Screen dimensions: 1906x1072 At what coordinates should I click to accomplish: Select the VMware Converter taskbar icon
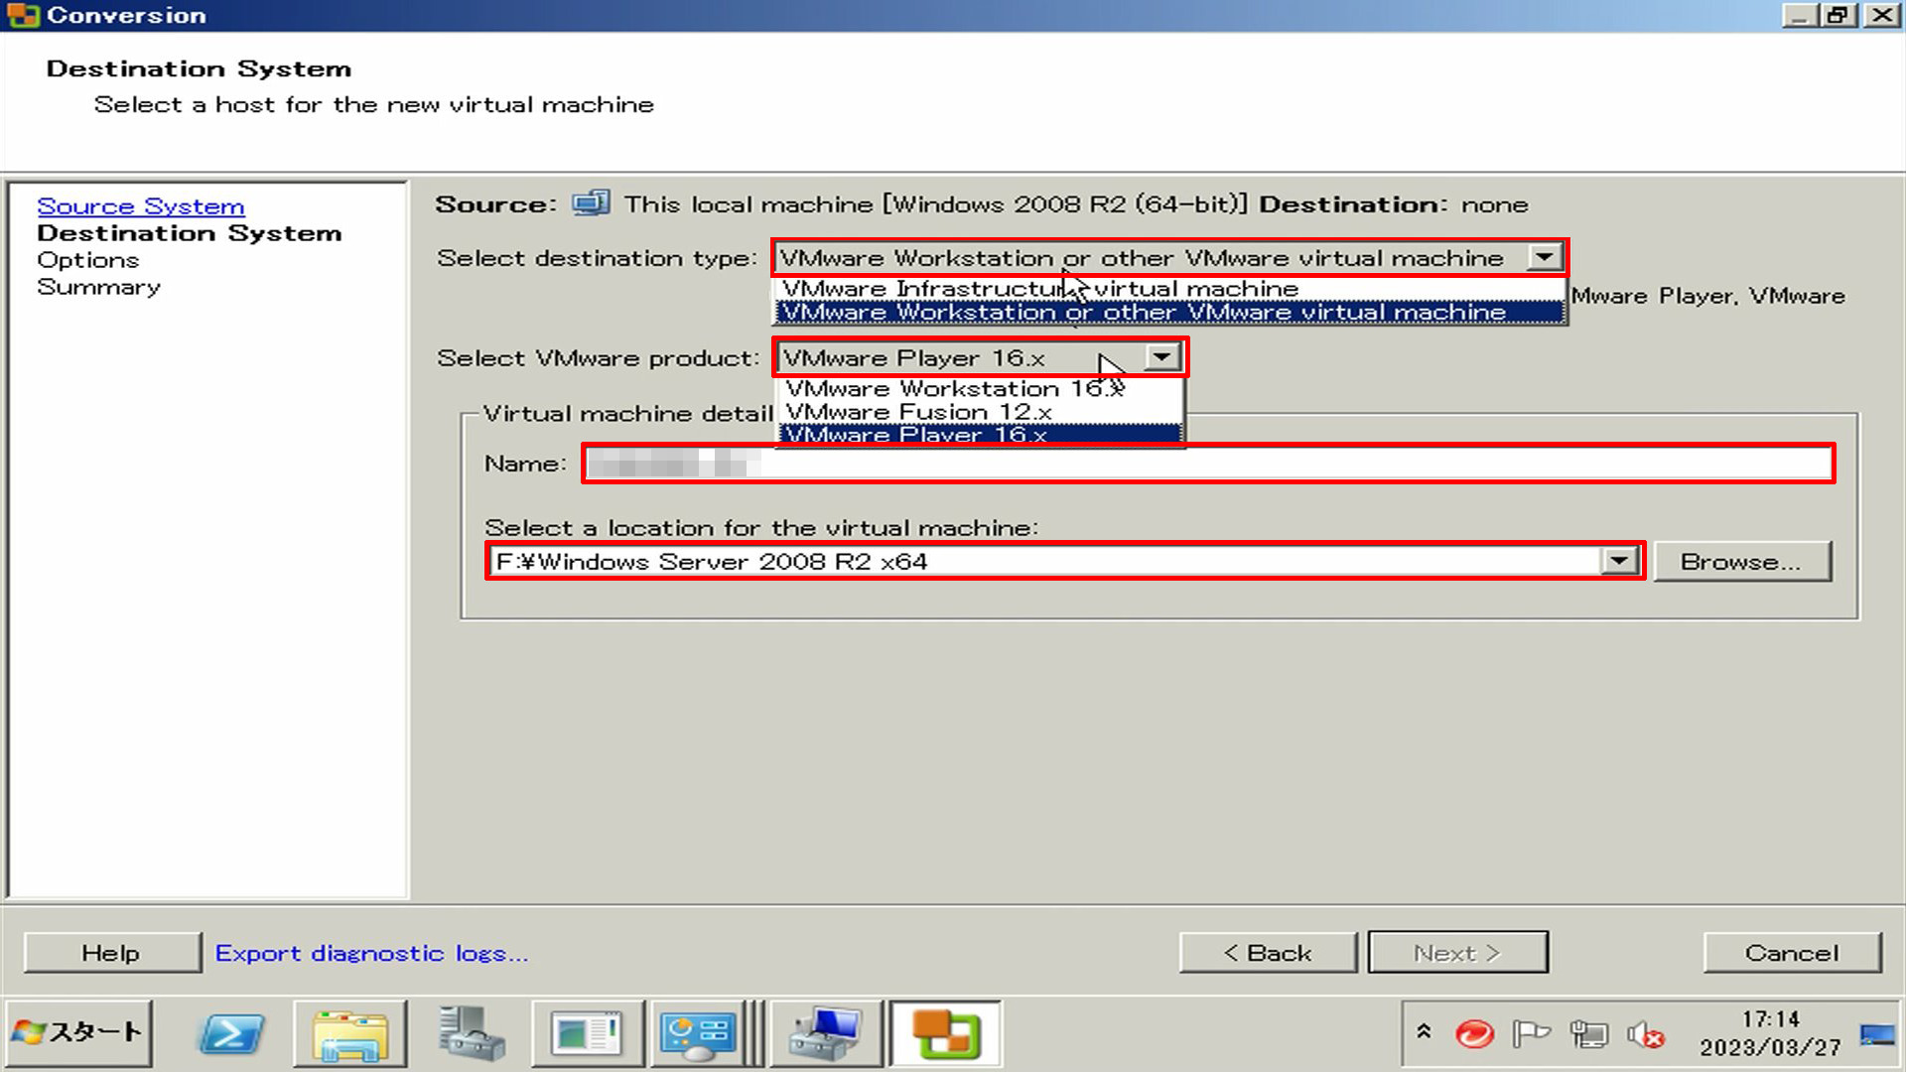946,1034
